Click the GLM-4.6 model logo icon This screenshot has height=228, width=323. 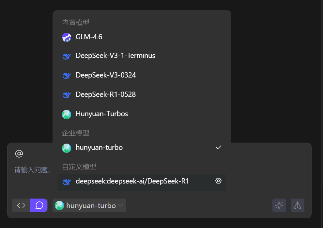pos(67,37)
